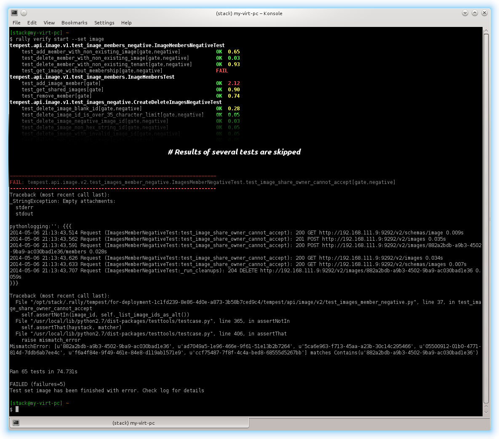Screen dimensions: 499x439
Task: Minimize the Konsole window
Action: coord(465,13)
